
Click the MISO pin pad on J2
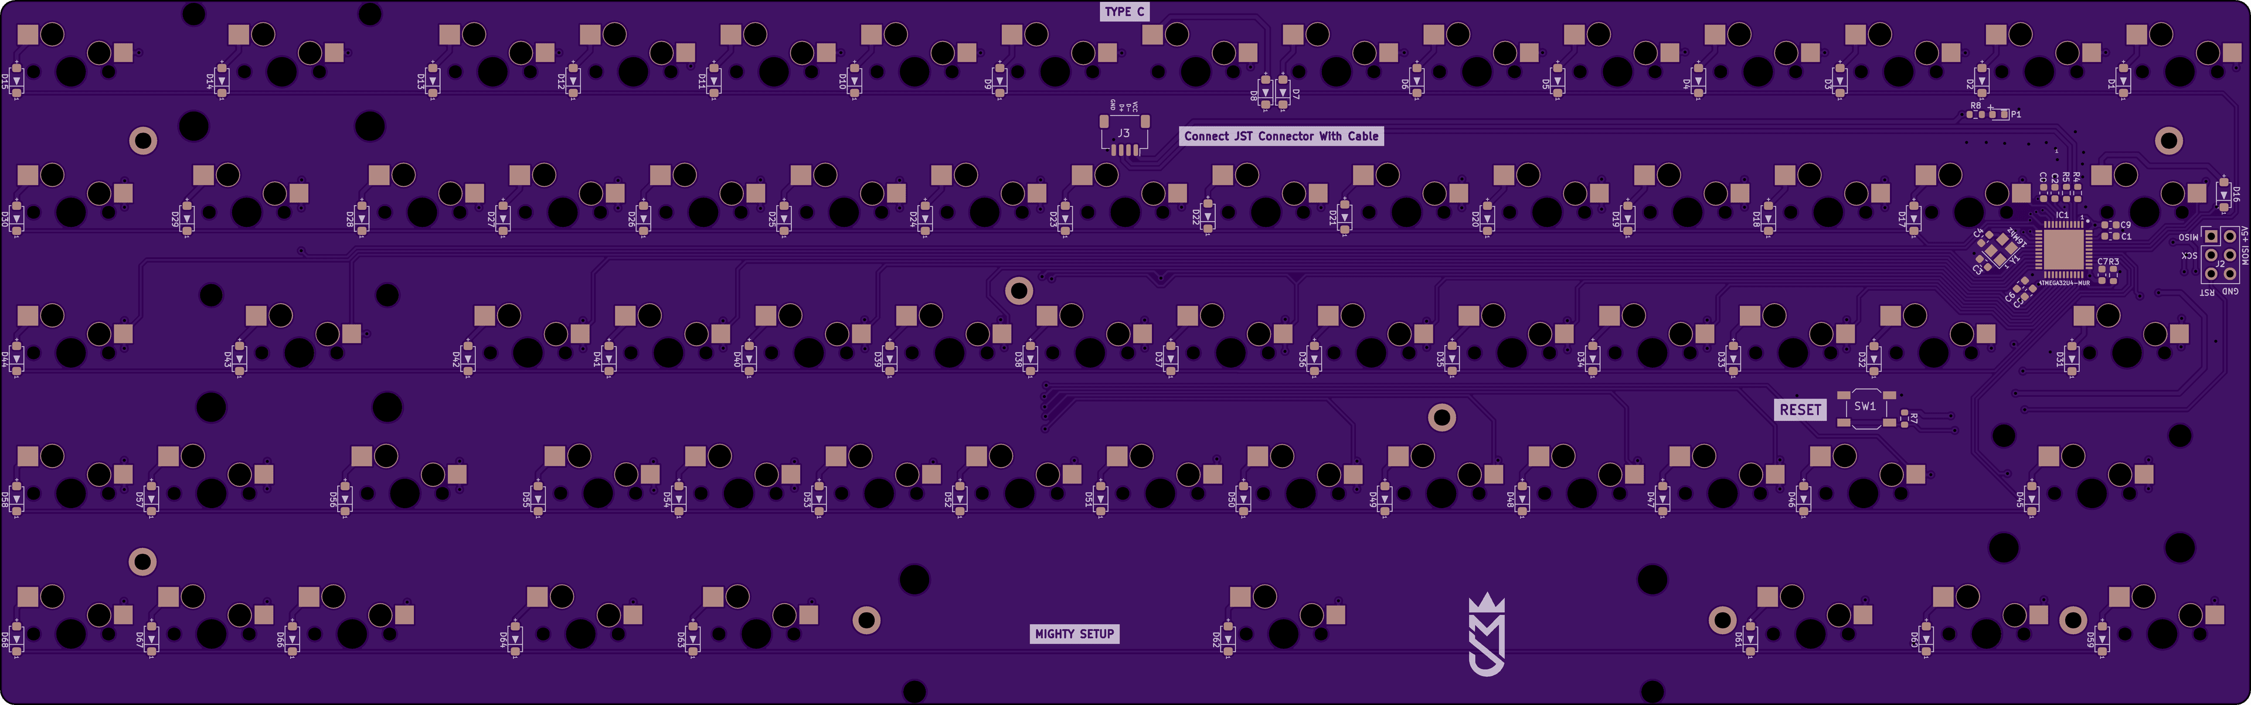[2212, 237]
